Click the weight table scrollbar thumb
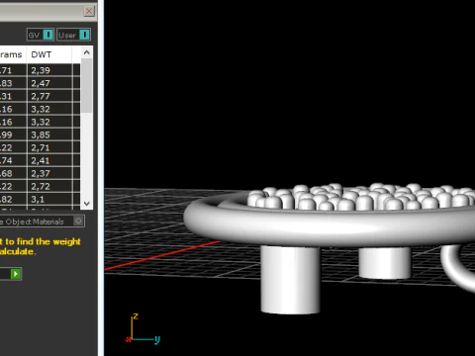The image size is (475, 356). pos(87,86)
